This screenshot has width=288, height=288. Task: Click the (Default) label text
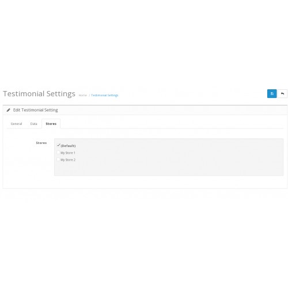(68, 146)
